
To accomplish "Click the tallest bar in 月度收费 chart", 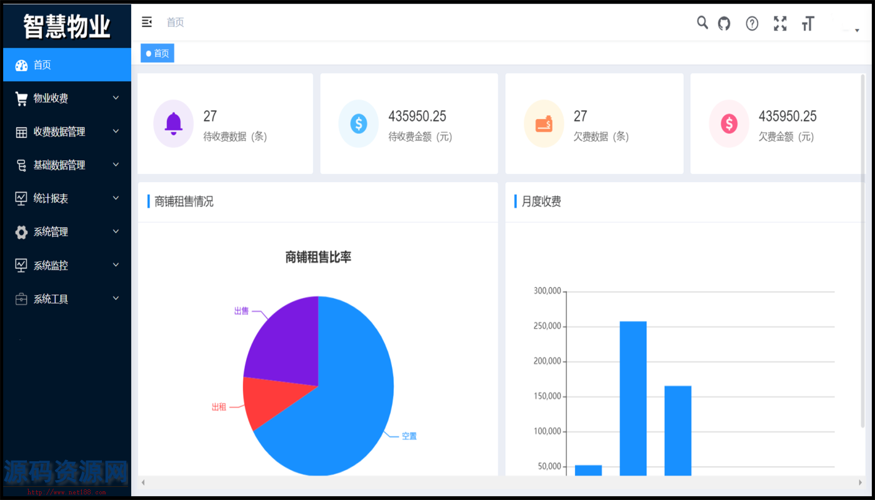I will tap(633, 398).
